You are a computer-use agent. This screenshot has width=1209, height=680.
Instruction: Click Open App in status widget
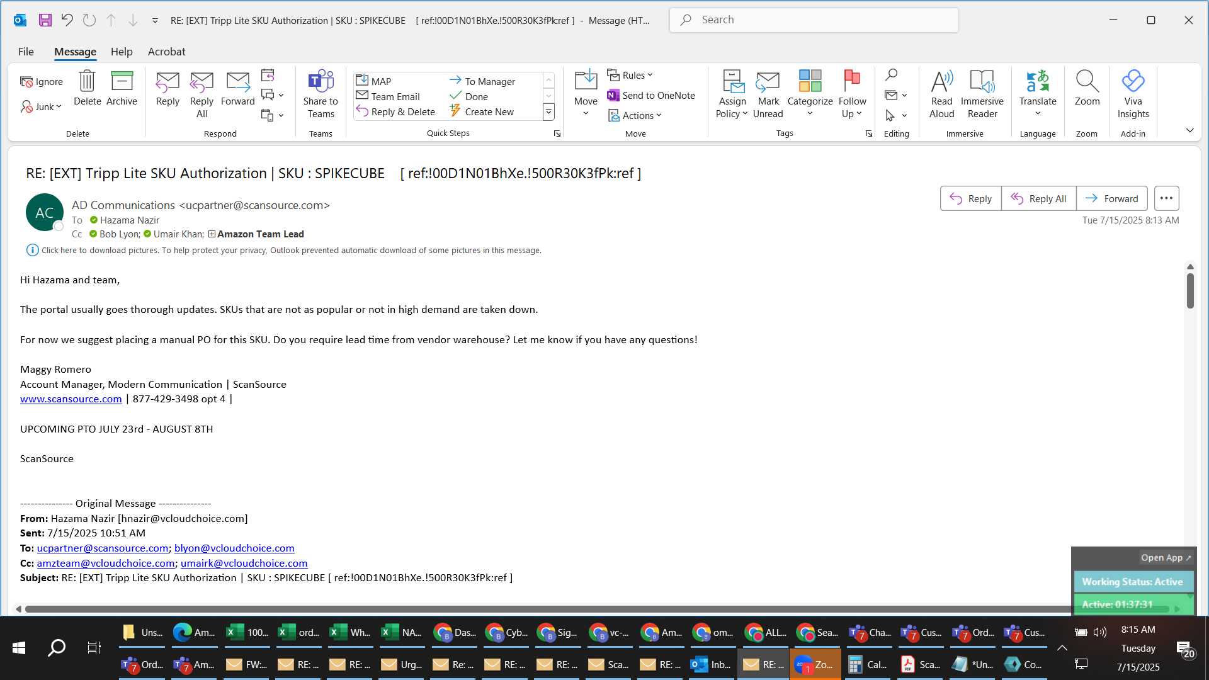(1166, 558)
